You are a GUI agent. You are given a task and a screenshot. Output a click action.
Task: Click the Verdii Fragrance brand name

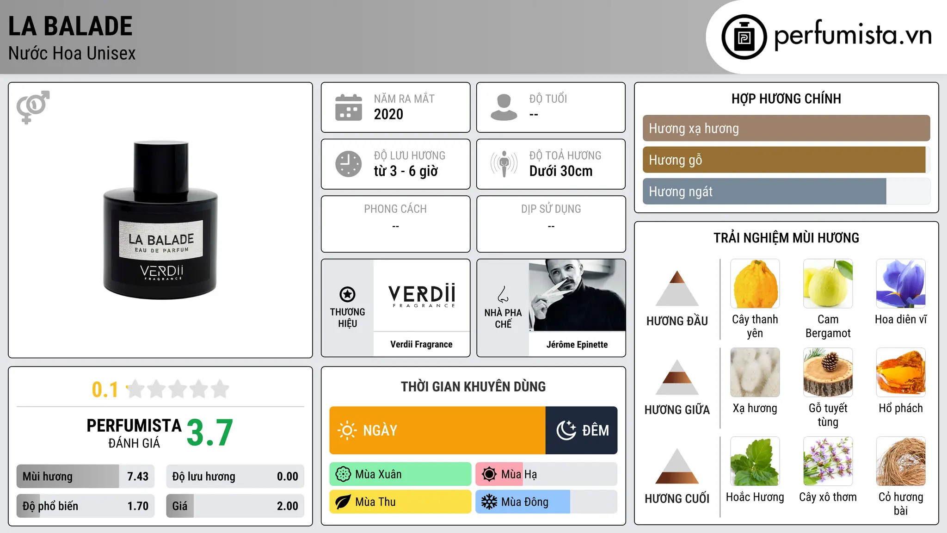click(x=422, y=344)
